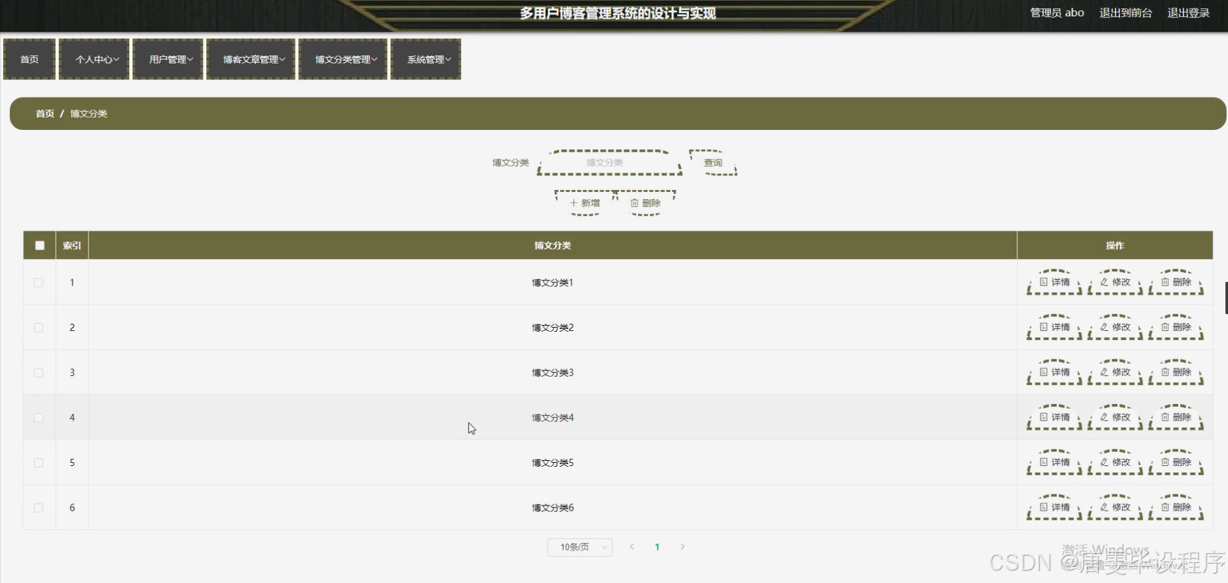This screenshot has width=1228, height=583.
Task: Open the 10条/页 page size dropdown
Action: (x=580, y=547)
